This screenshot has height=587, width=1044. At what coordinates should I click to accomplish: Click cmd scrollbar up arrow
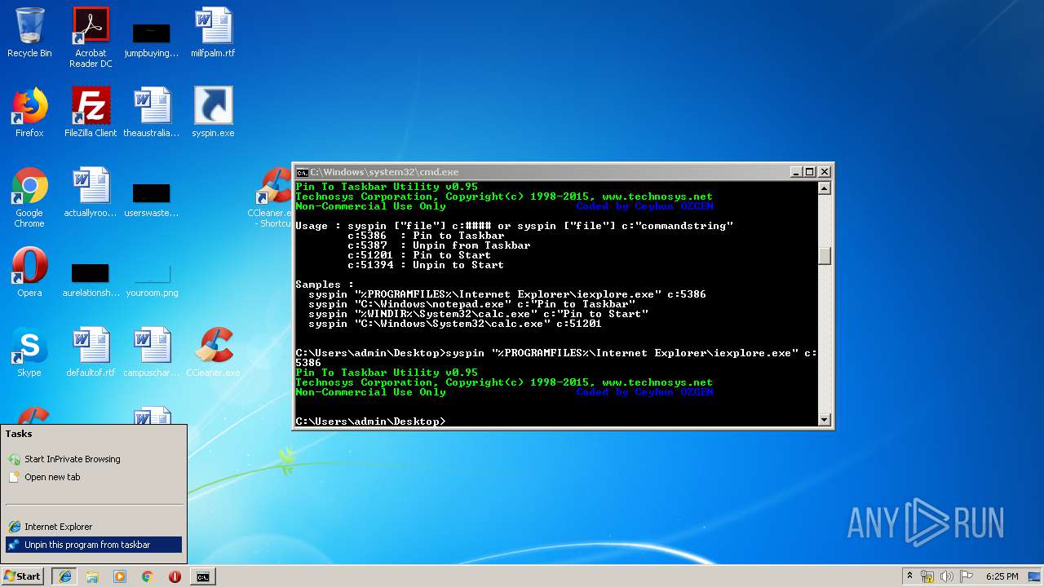click(x=825, y=188)
